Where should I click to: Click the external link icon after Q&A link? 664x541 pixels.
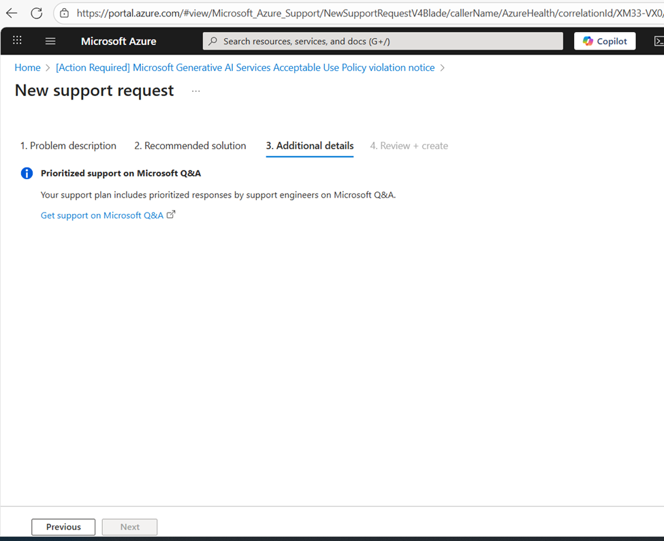point(171,215)
